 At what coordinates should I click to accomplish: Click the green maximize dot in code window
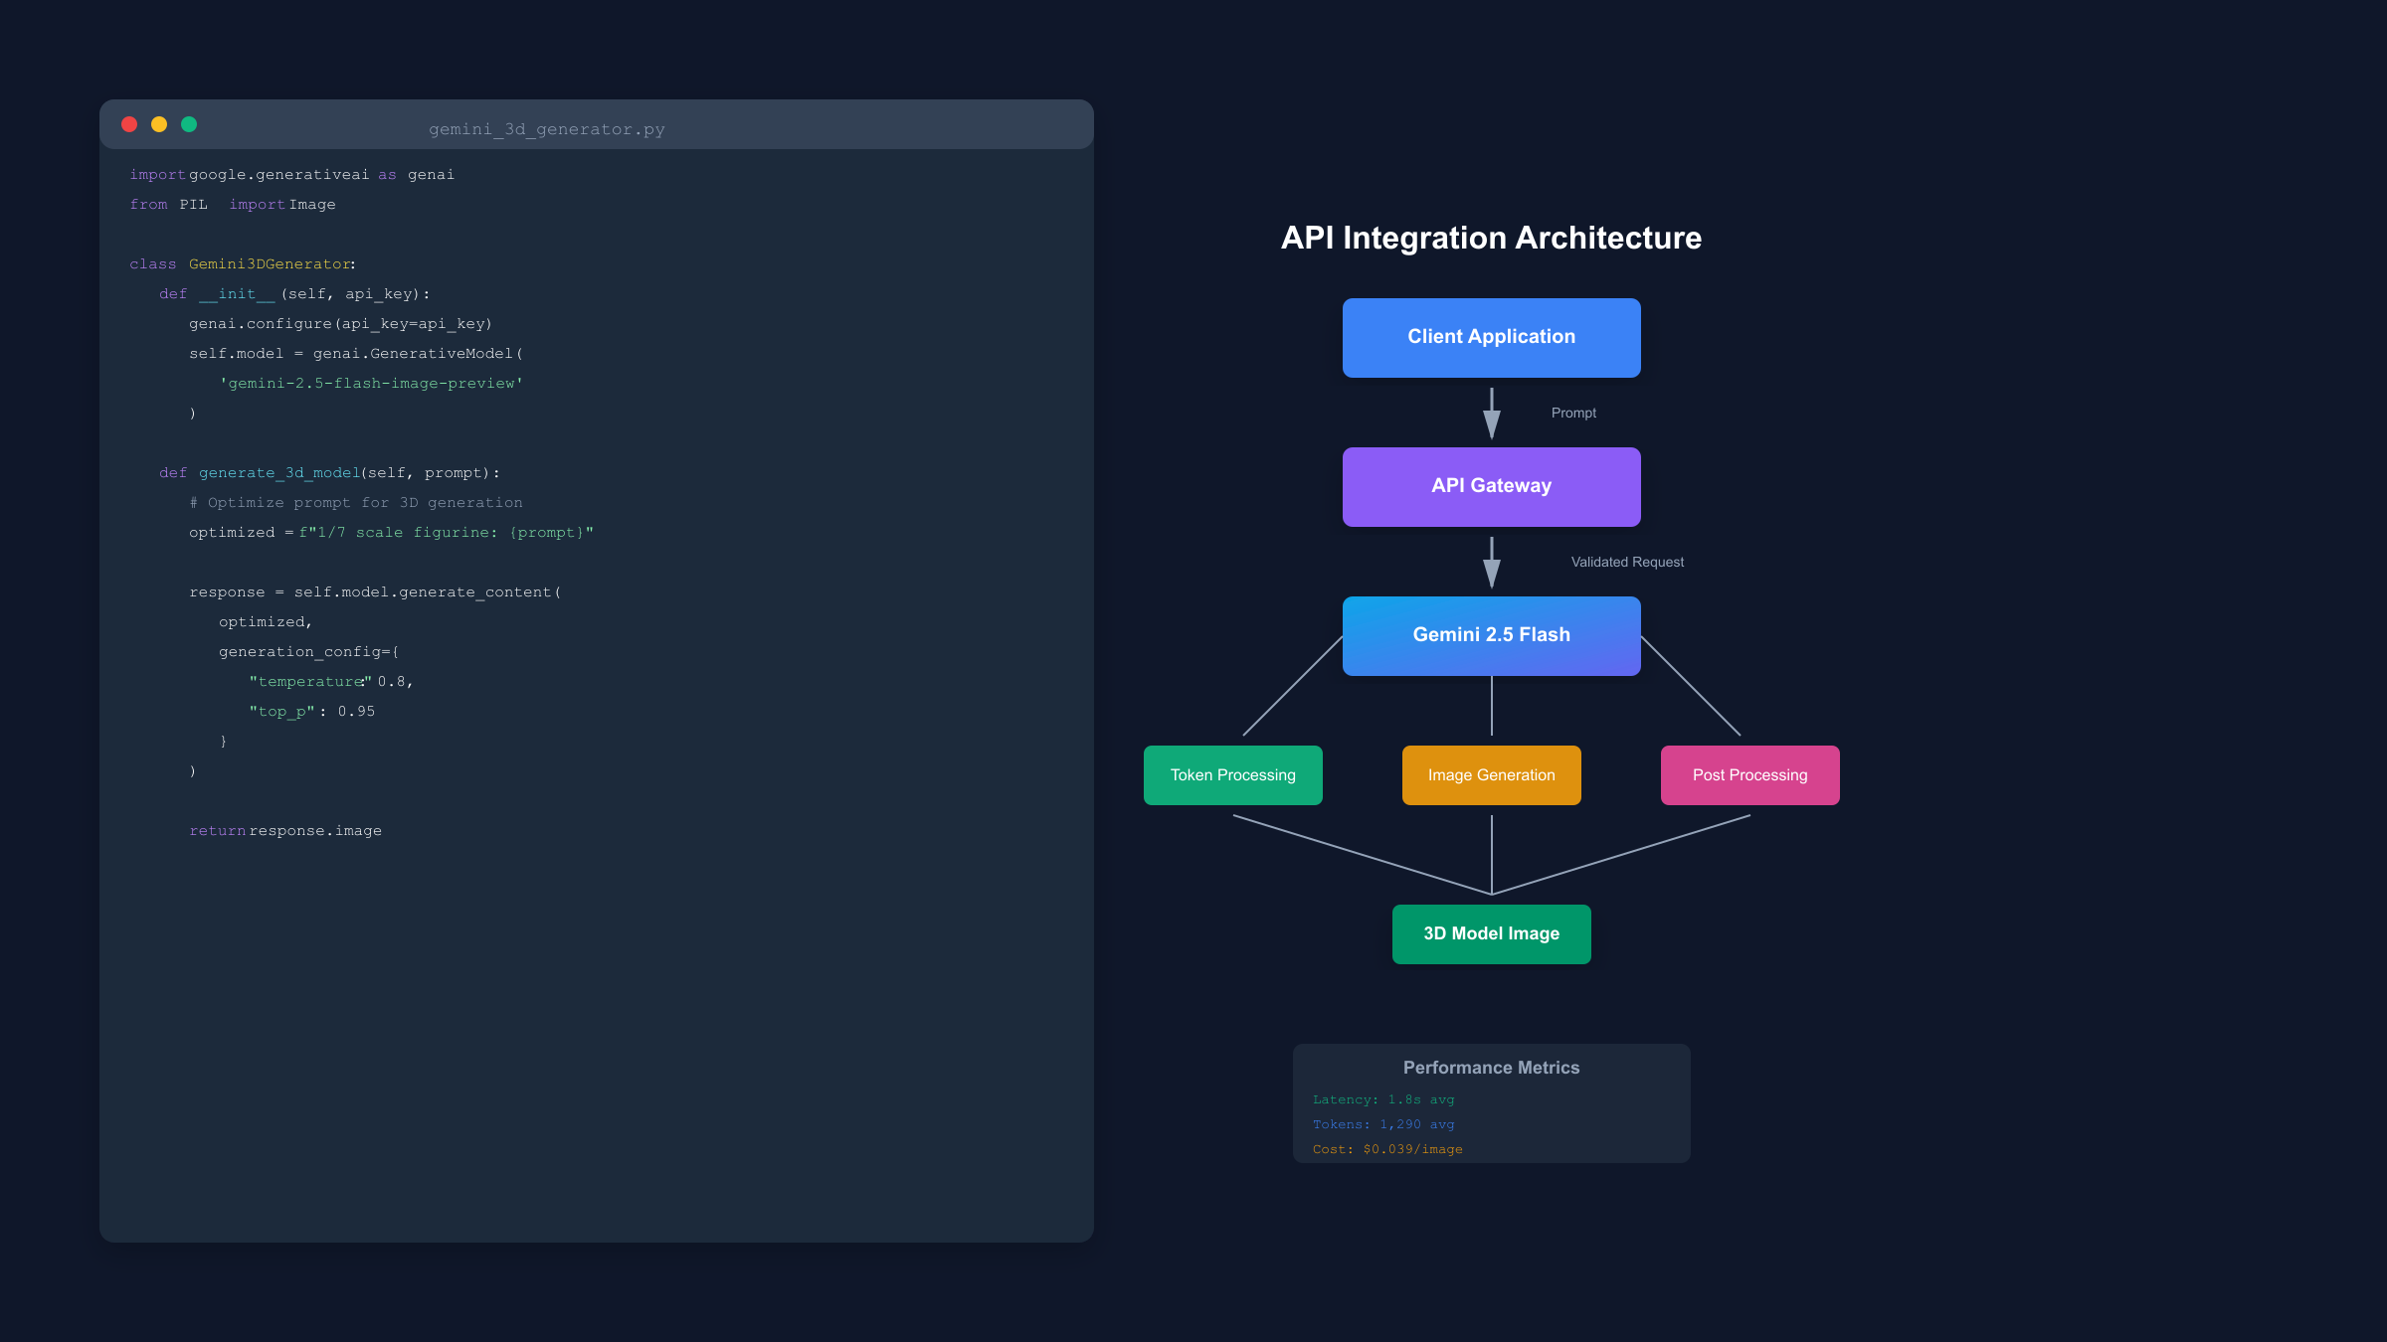(x=189, y=124)
